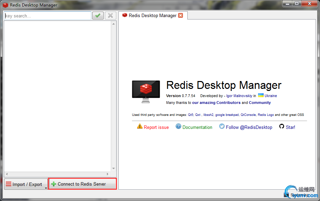Click the green checkmark search apply button
Image resolution: width=320 pixels, height=201 pixels.
98,15
